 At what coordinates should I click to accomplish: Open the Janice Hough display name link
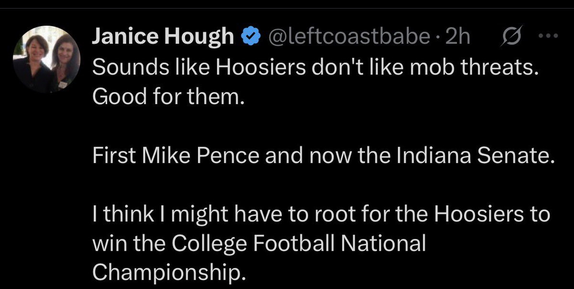[162, 37]
